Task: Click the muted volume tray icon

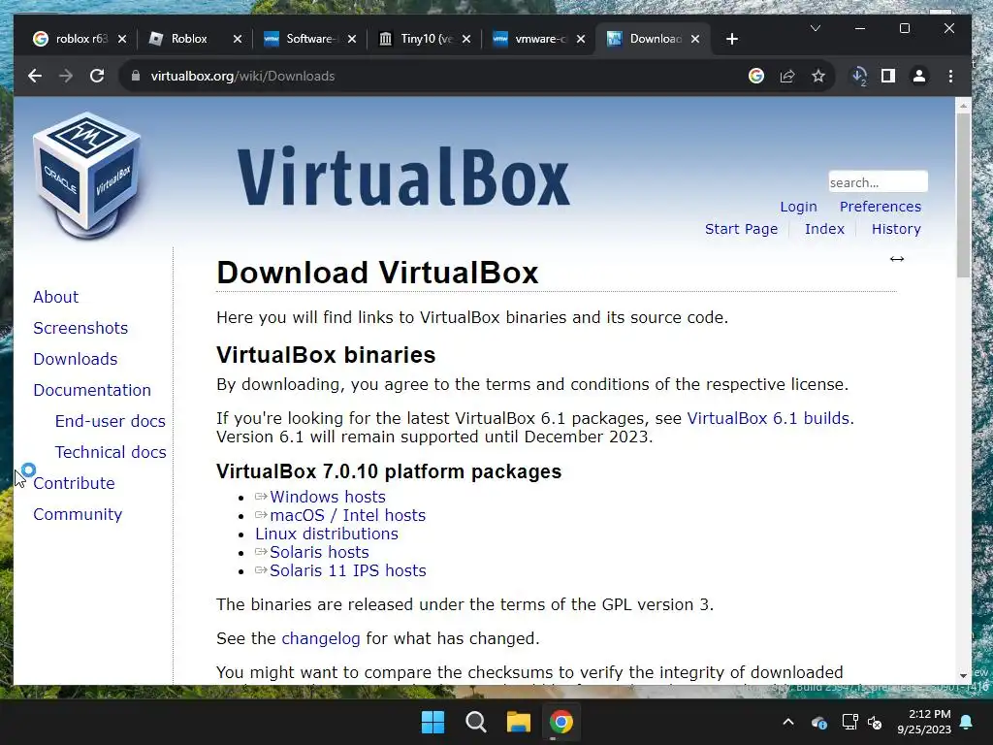Action: click(875, 723)
